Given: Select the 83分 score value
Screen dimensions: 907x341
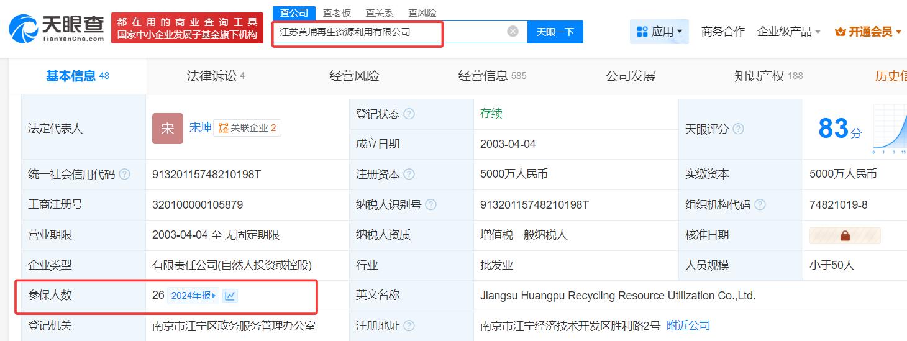Looking at the screenshot, I should click(840, 129).
